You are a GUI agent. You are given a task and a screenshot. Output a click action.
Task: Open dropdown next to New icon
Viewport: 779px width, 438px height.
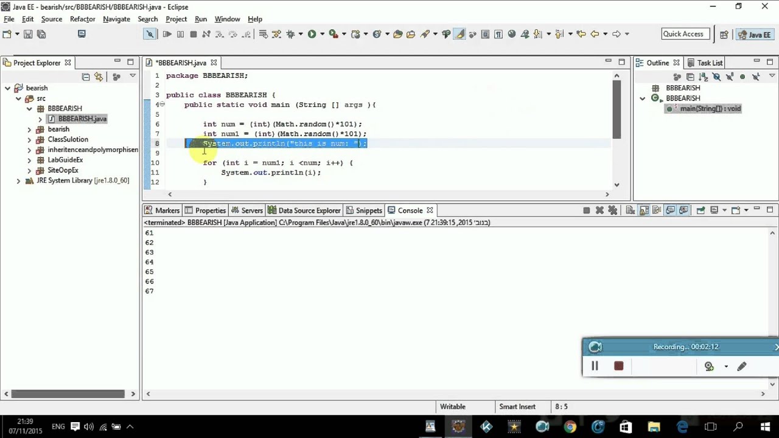(17, 34)
